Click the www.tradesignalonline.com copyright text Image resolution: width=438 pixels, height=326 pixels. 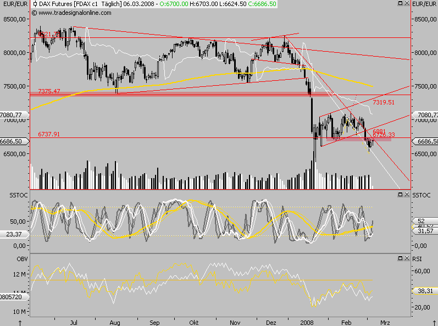click(x=71, y=13)
